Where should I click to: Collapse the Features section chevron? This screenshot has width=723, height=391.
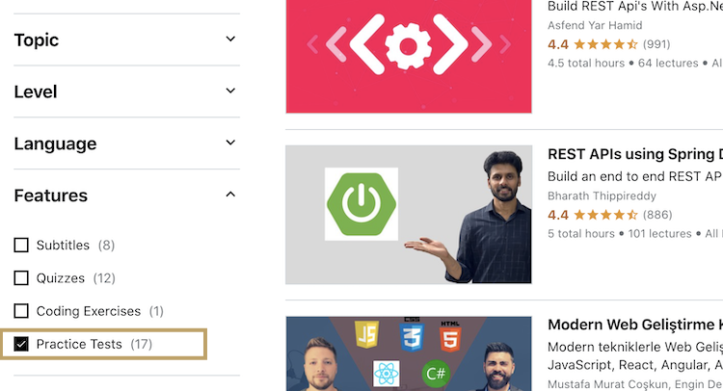coord(230,195)
